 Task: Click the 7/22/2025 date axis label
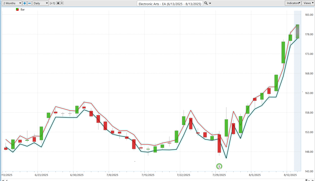pyautogui.click(x=183, y=175)
